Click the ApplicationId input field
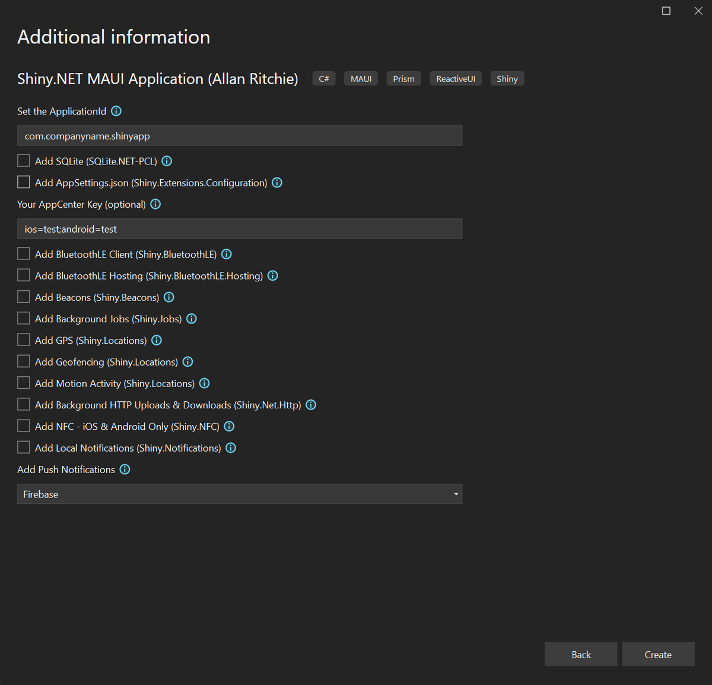This screenshot has height=685, width=712. pyautogui.click(x=240, y=136)
